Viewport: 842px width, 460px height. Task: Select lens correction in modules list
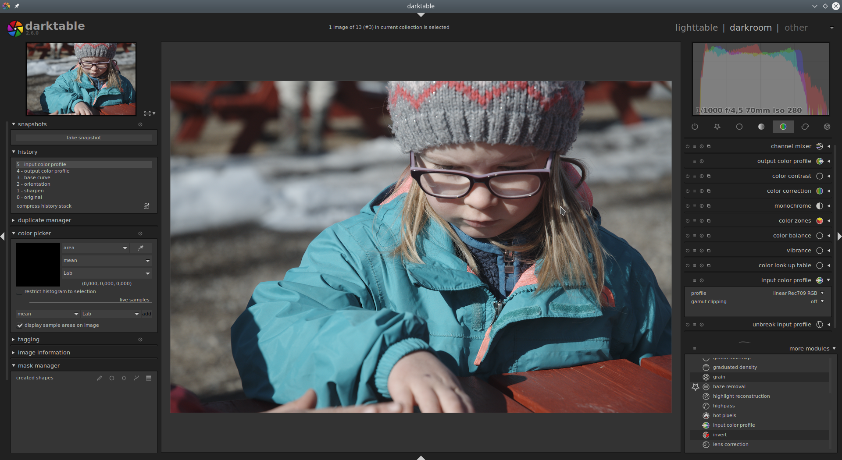[x=759, y=445]
